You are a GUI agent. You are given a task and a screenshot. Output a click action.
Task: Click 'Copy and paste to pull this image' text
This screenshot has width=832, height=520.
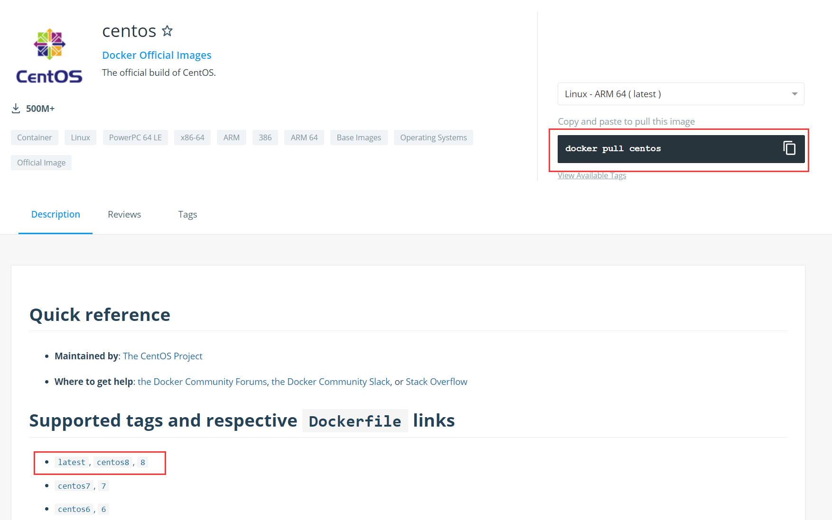(626, 121)
